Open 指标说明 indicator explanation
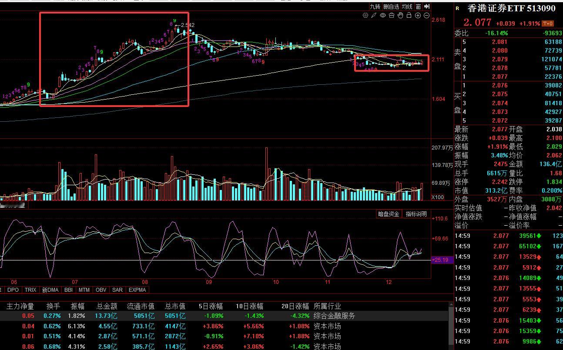Image resolution: width=563 pixels, height=350 pixels. coord(416,214)
